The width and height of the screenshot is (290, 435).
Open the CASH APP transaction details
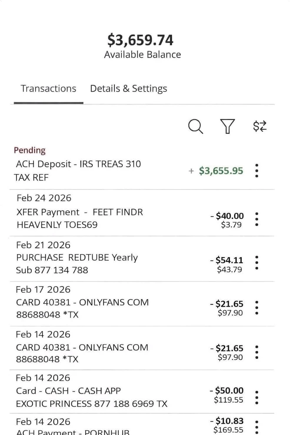(87, 397)
